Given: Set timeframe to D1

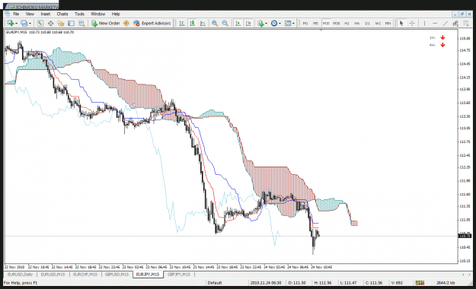Looking at the screenshot, I should [x=367, y=23].
